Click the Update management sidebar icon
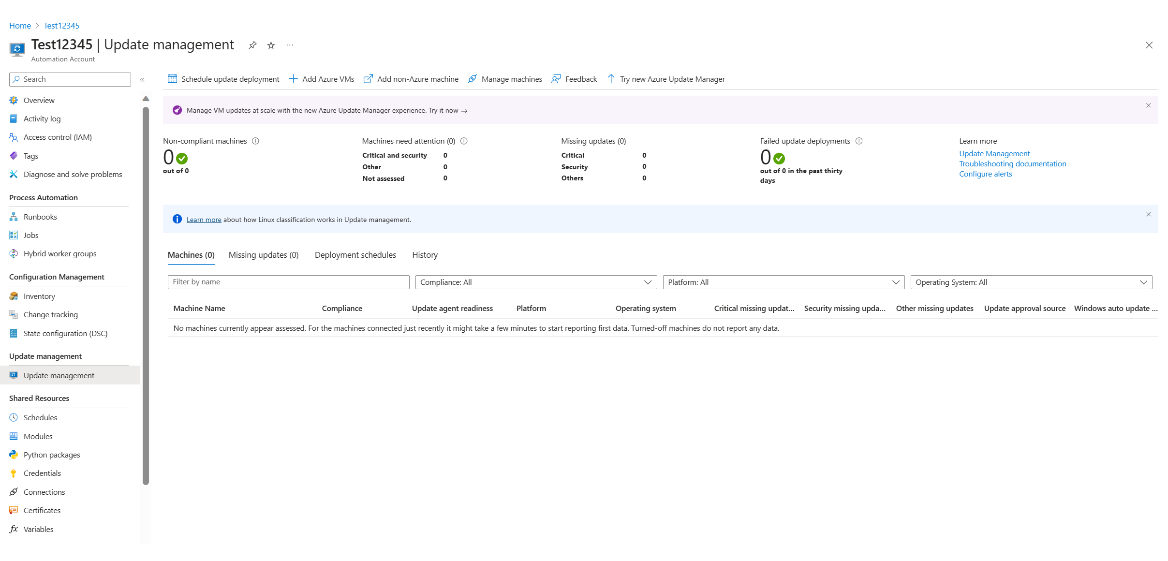 14,375
